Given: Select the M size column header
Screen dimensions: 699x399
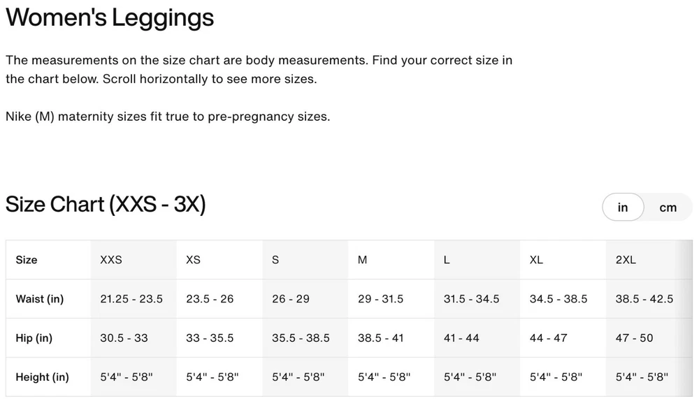Looking at the screenshot, I should 362,260.
